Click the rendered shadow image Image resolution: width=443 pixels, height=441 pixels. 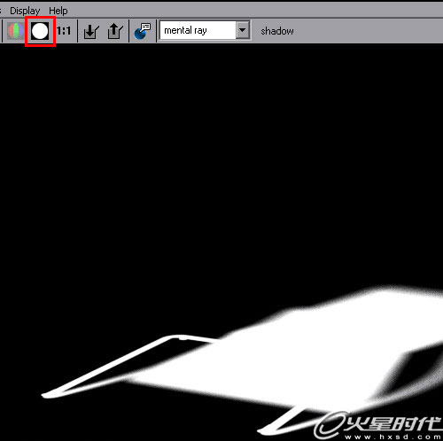coord(221,242)
